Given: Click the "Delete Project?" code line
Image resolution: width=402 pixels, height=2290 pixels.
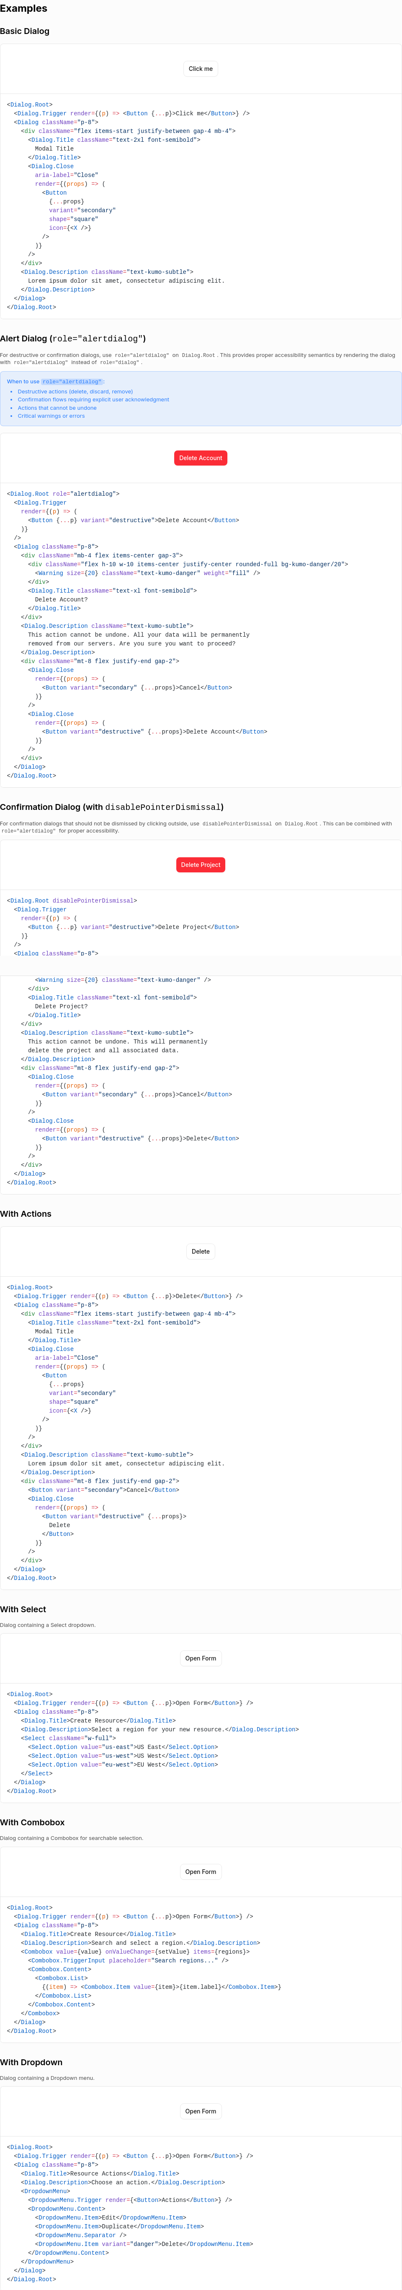Looking at the screenshot, I should coord(61,1006).
